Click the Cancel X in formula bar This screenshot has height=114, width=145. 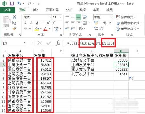pos(40,43)
